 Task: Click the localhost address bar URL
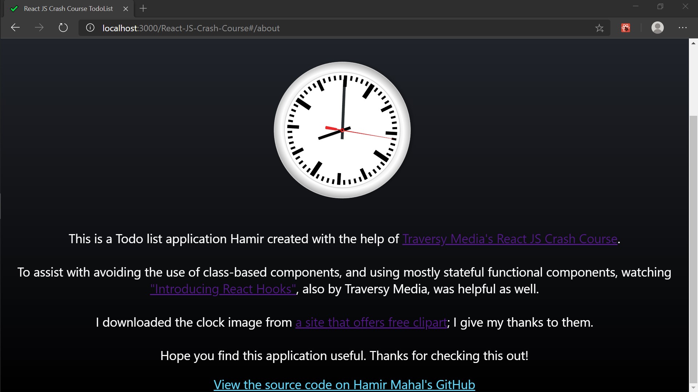pyautogui.click(x=191, y=28)
